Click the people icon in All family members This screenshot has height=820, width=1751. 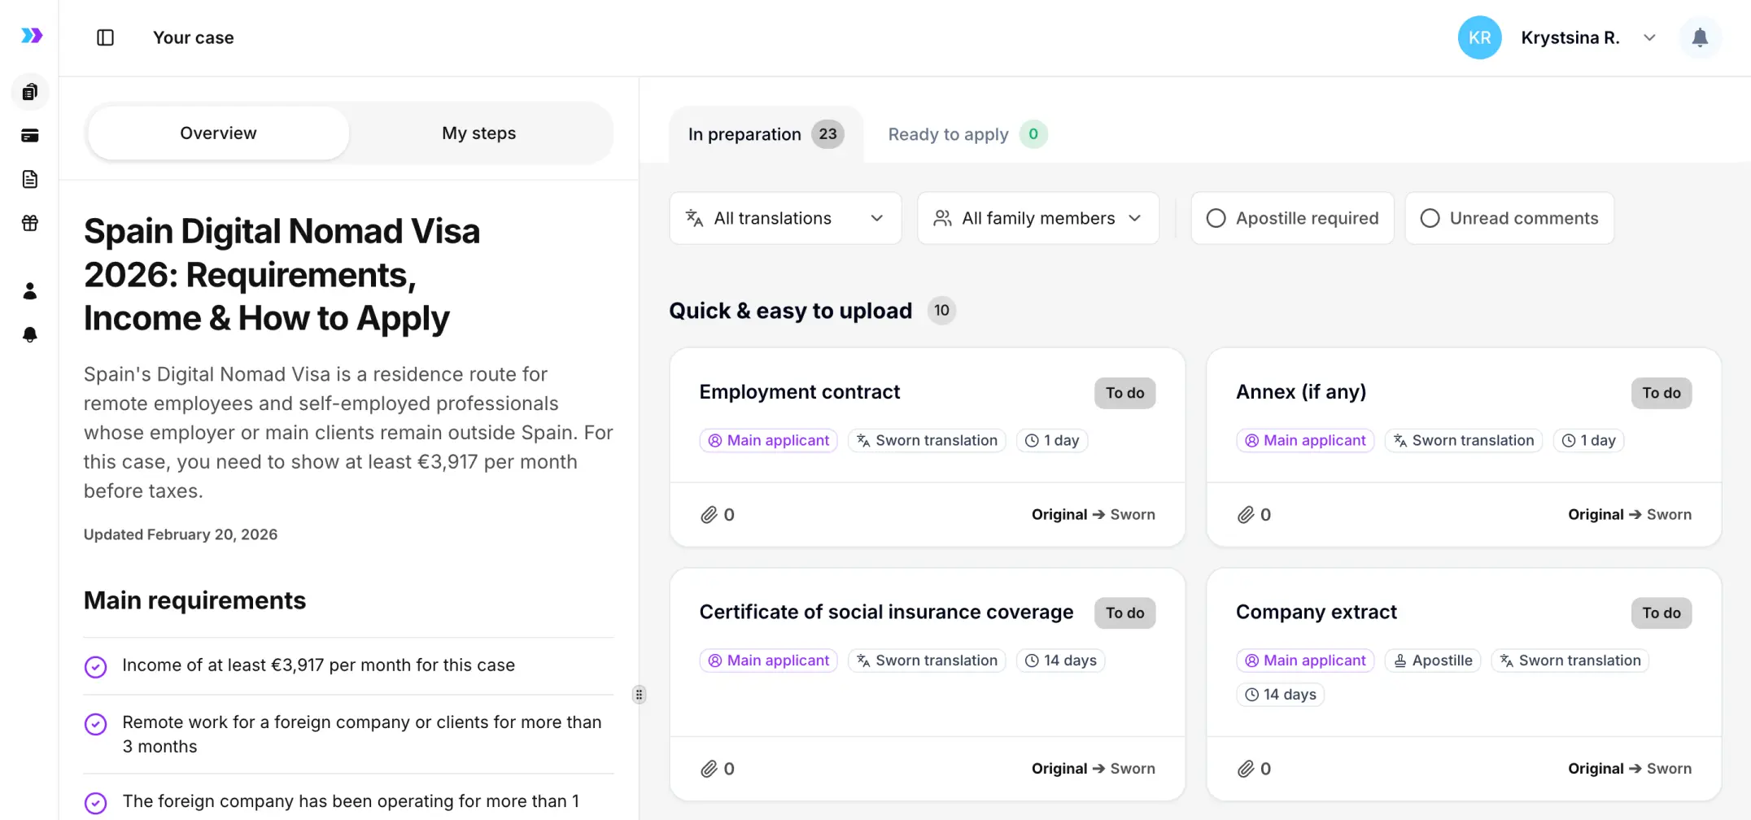[x=942, y=218]
